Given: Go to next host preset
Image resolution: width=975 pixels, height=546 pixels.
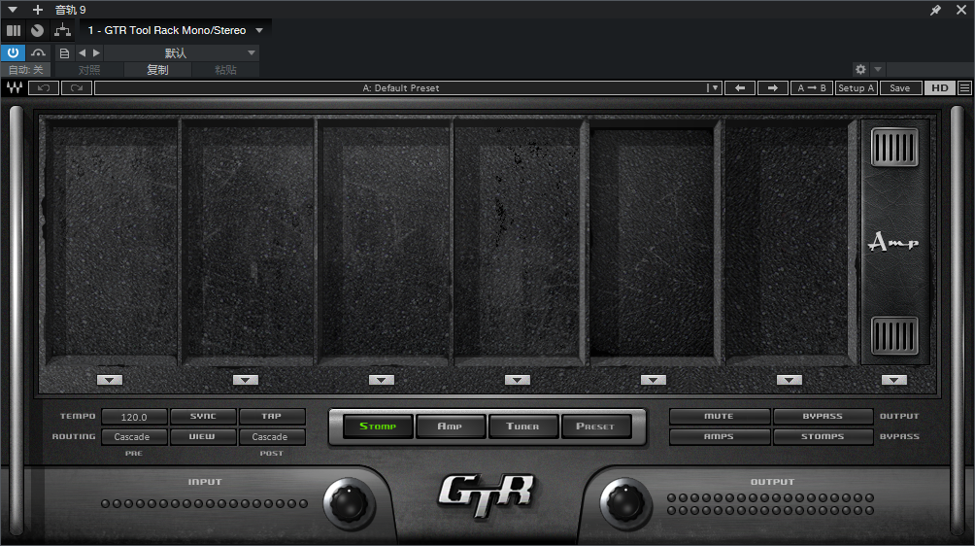Looking at the screenshot, I should pyautogui.click(x=96, y=52).
